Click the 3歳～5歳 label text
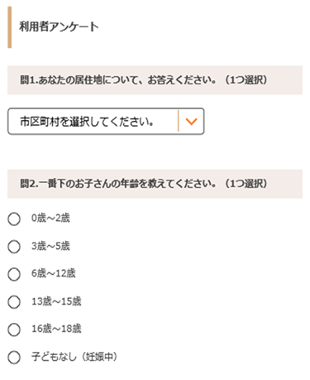This screenshot has height=380, width=310. 50,246
